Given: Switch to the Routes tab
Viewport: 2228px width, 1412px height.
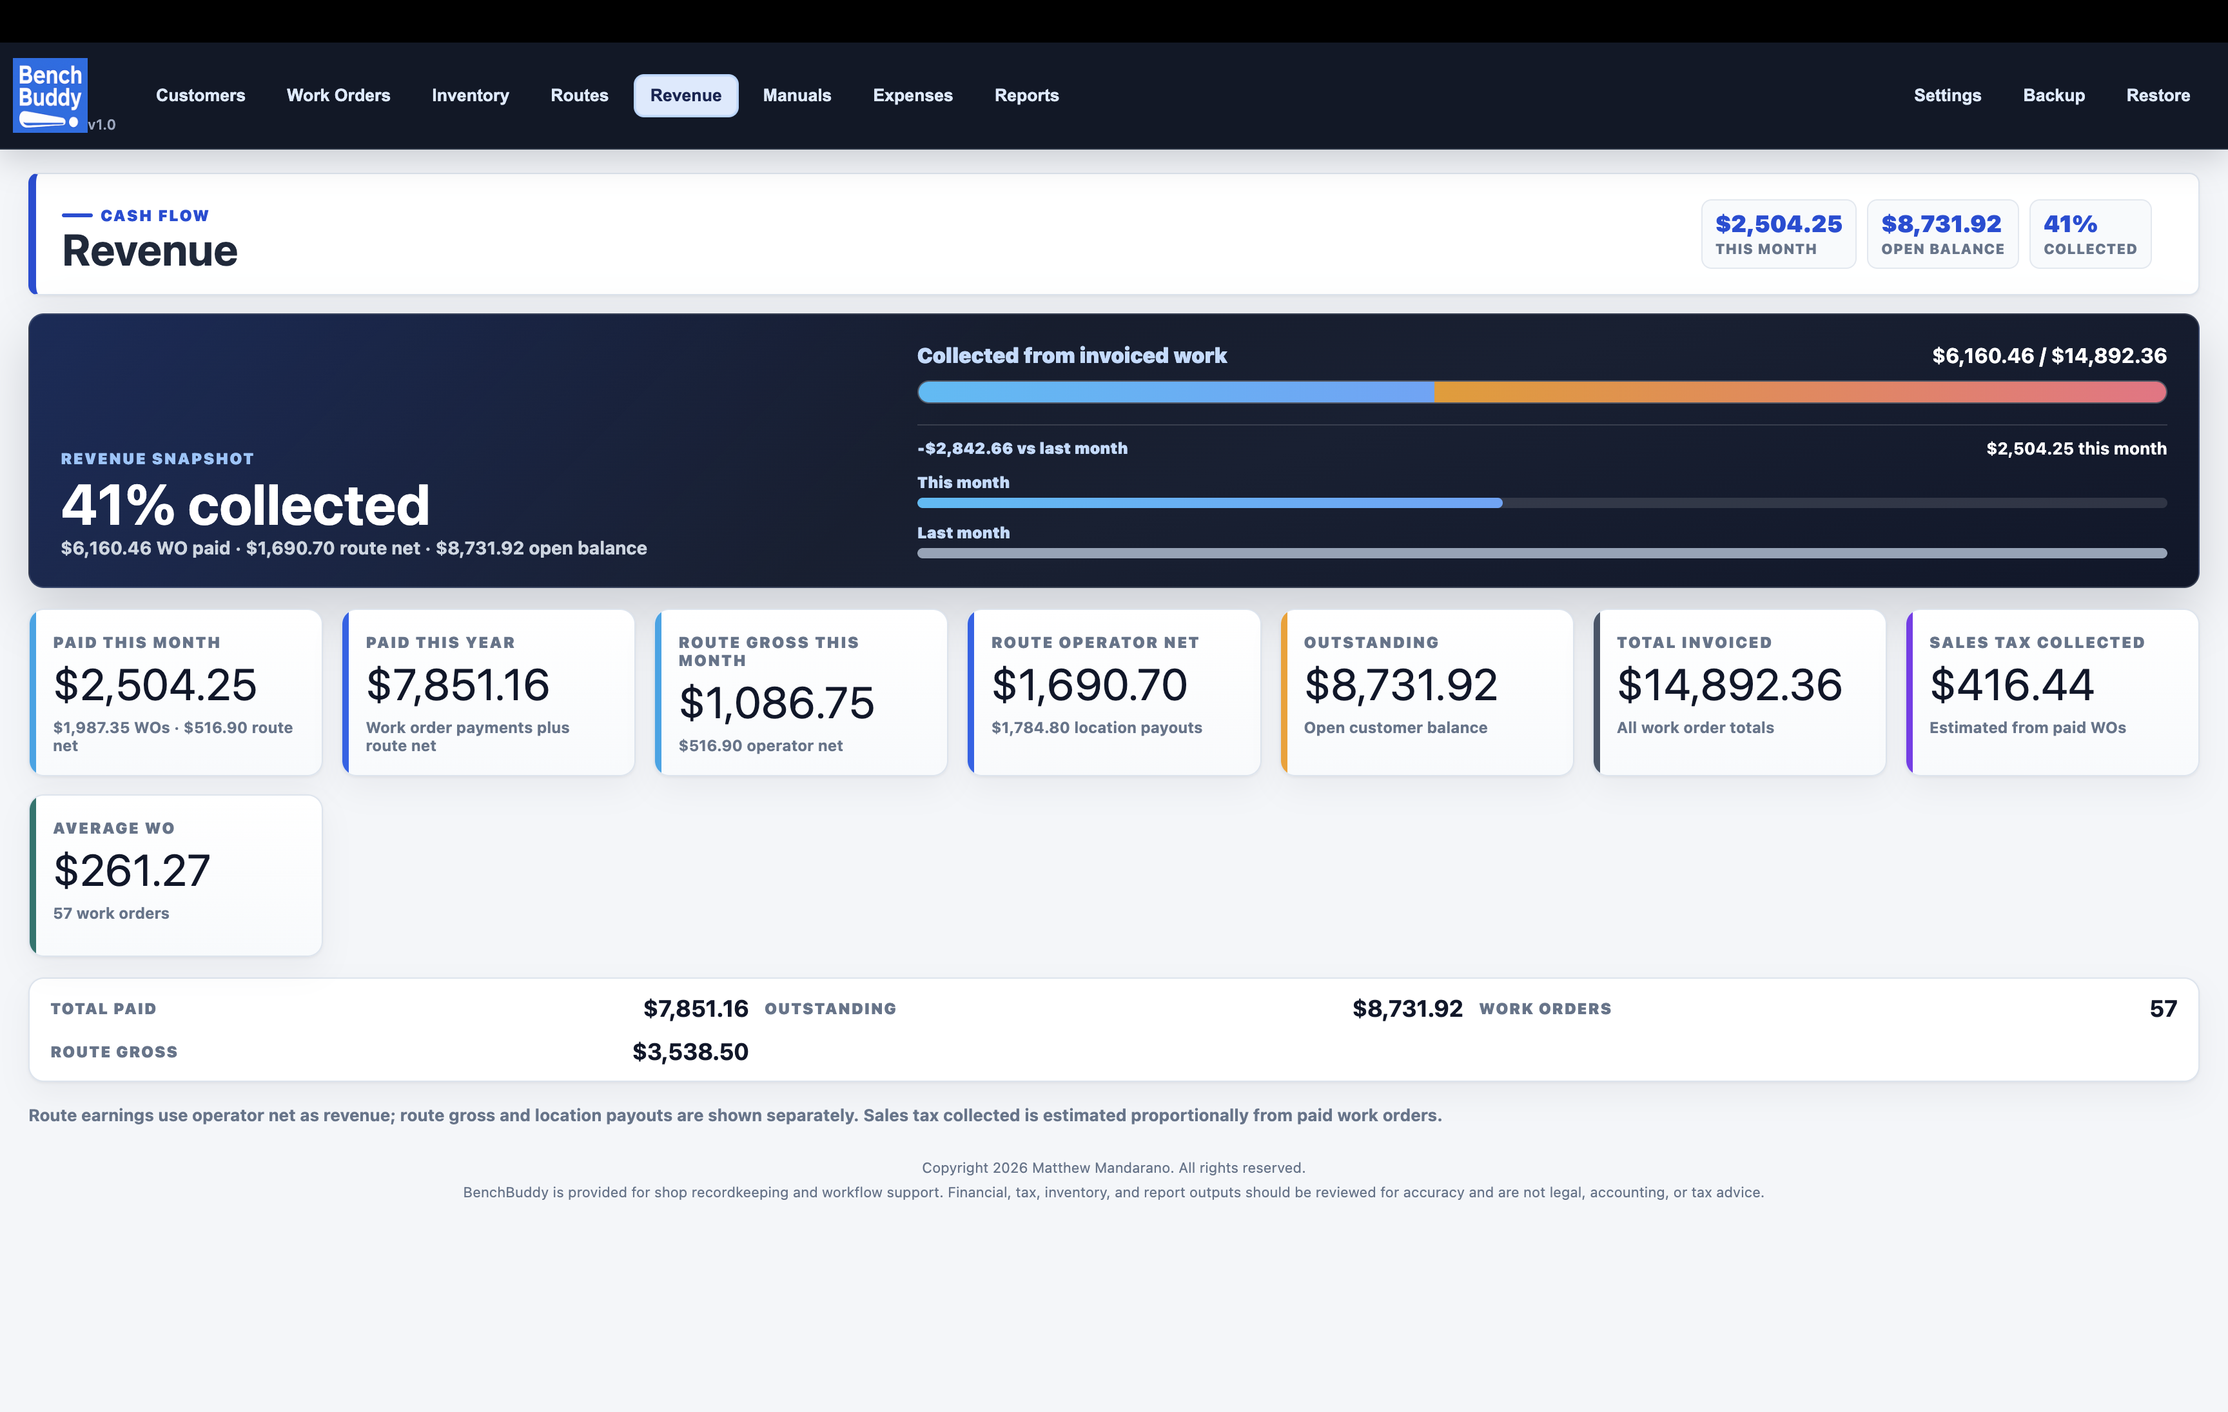Looking at the screenshot, I should (579, 95).
